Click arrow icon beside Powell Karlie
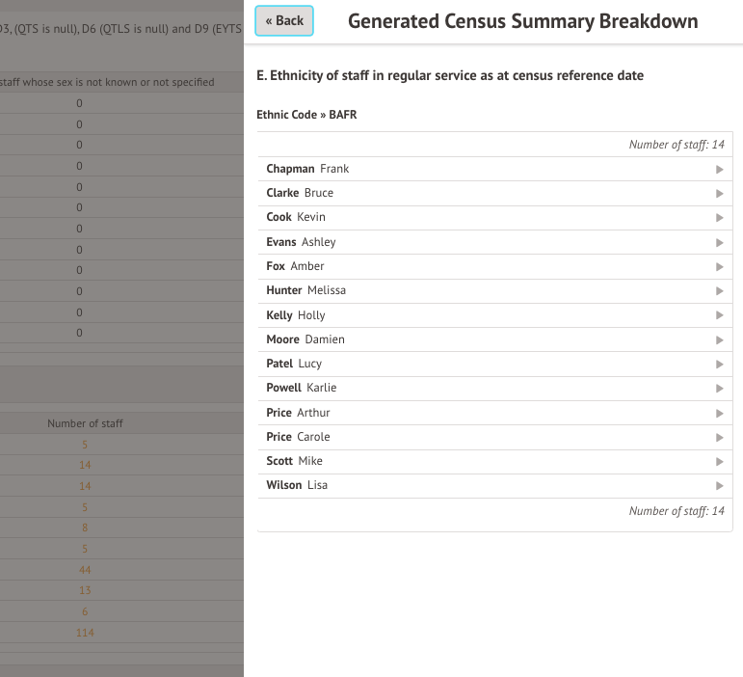This screenshot has width=743, height=677. [719, 388]
